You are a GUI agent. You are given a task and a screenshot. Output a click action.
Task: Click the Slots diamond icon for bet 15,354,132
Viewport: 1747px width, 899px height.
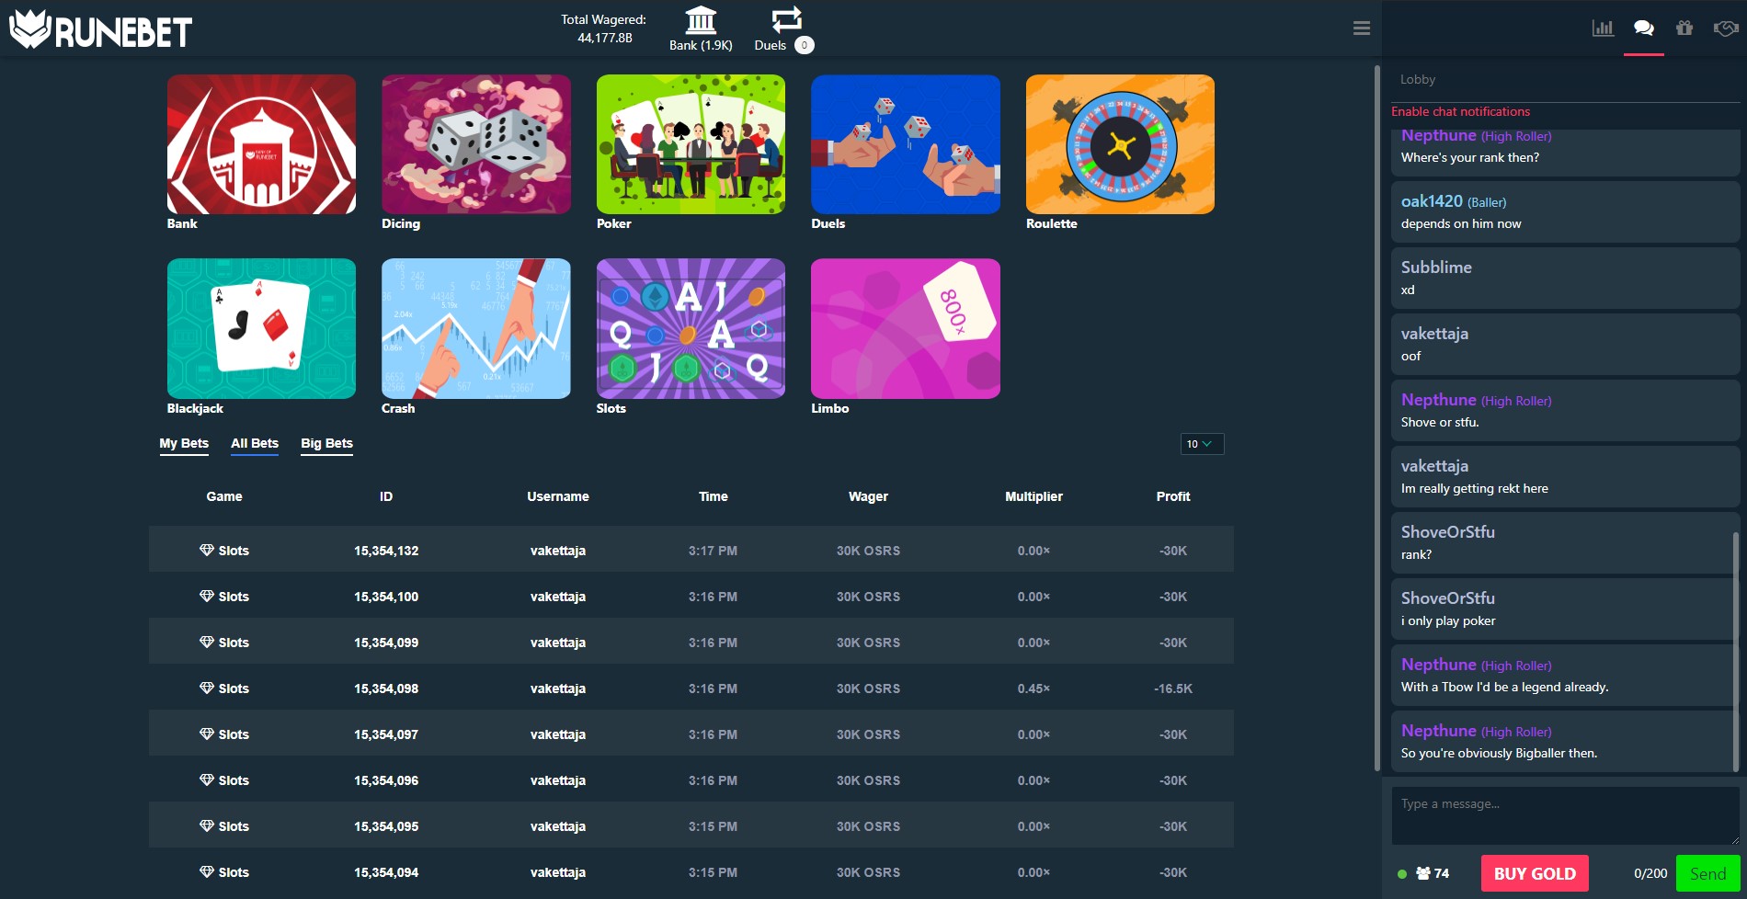click(207, 550)
